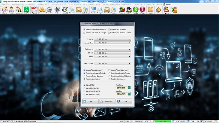
Task: Open the Finanças pie chart icon
Action: (x=122, y=10)
